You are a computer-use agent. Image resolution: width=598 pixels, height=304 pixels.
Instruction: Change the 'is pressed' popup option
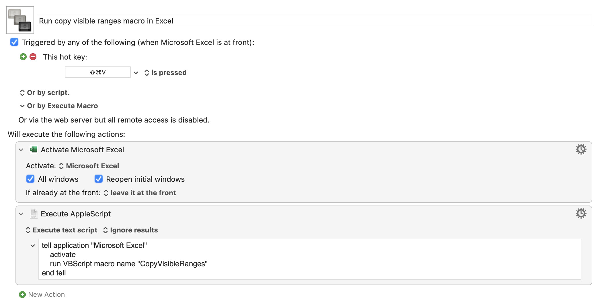pos(165,73)
